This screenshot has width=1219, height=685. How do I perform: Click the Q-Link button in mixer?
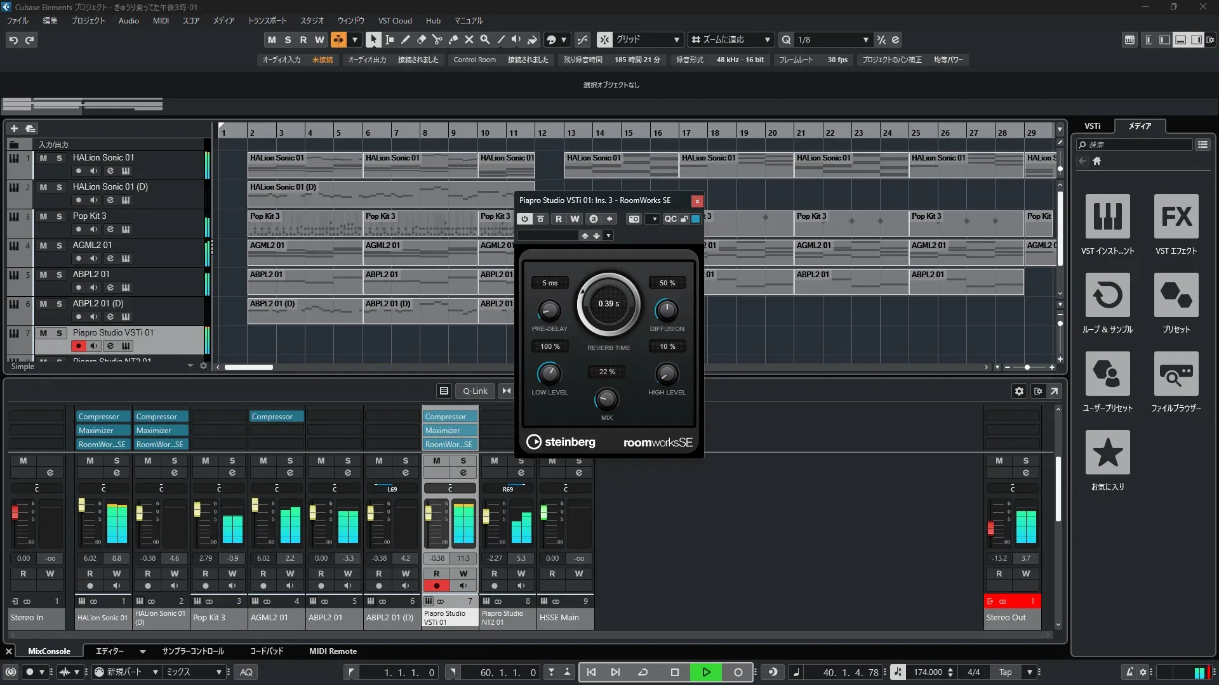tap(475, 391)
